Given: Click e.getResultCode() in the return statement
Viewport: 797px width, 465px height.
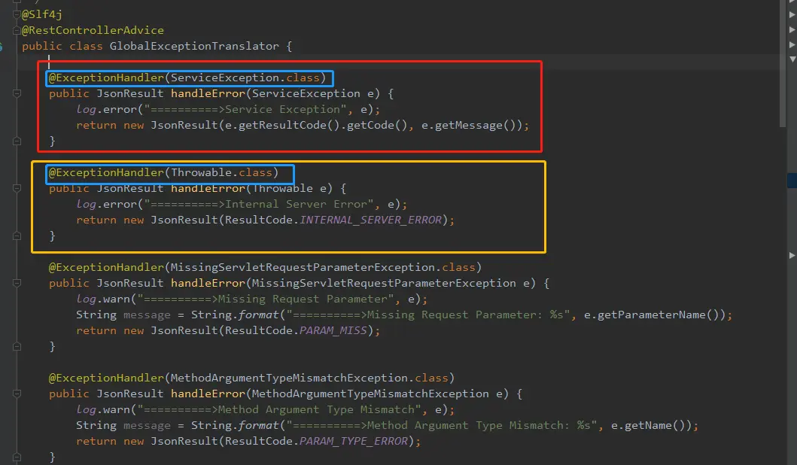Looking at the screenshot, I should coord(282,125).
